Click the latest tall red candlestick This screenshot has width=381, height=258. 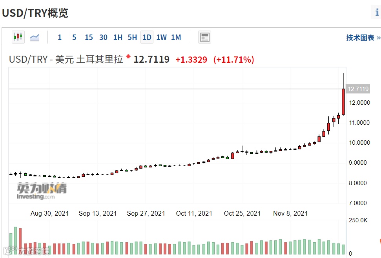[343, 102]
